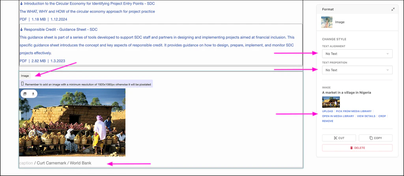Open Responsible Credit - Guidance Sheet - SDC link

tap(60, 29)
